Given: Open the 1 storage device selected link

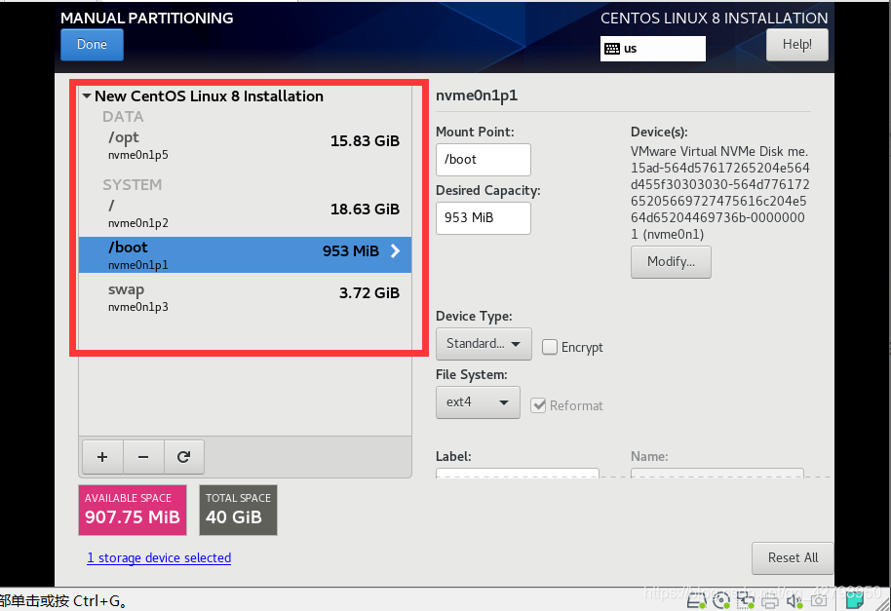Looking at the screenshot, I should (x=159, y=558).
